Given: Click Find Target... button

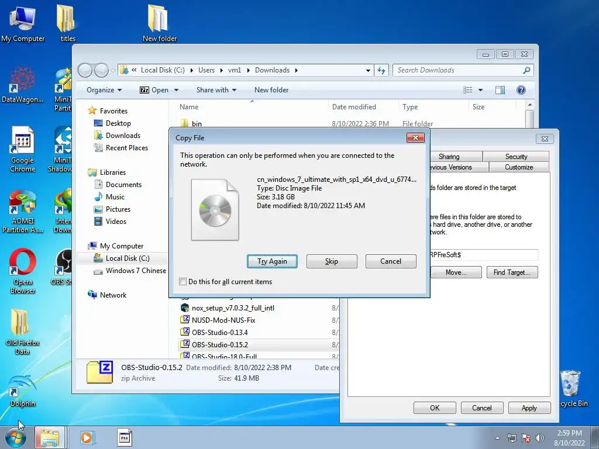Looking at the screenshot, I should (512, 272).
